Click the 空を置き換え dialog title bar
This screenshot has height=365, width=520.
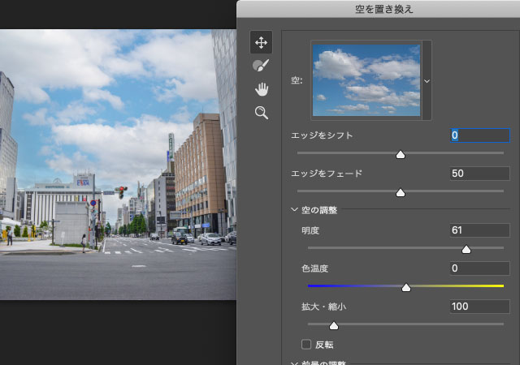pyautogui.click(x=378, y=9)
